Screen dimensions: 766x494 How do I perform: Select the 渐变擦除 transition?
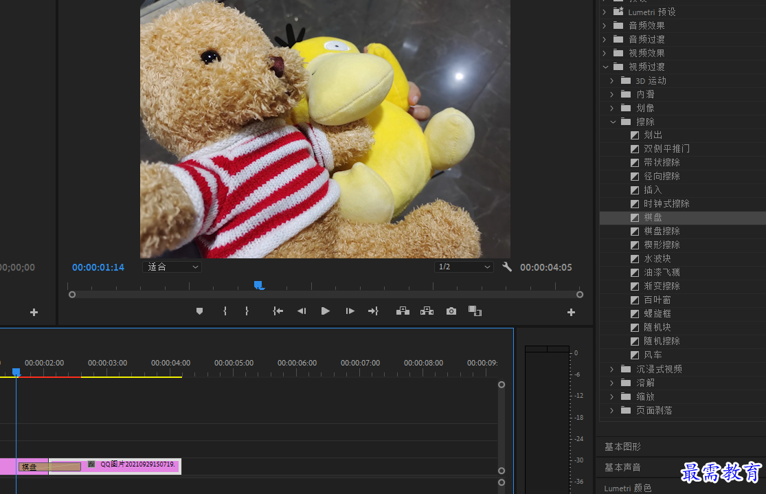click(662, 286)
